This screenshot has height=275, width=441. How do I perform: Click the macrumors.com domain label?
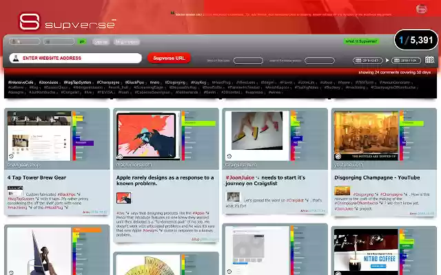(134, 165)
